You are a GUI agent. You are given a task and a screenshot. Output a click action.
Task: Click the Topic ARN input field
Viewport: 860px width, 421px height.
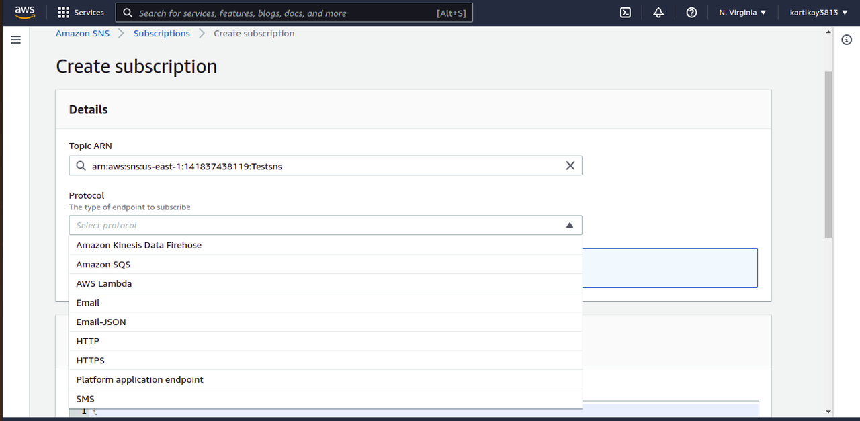pos(325,166)
